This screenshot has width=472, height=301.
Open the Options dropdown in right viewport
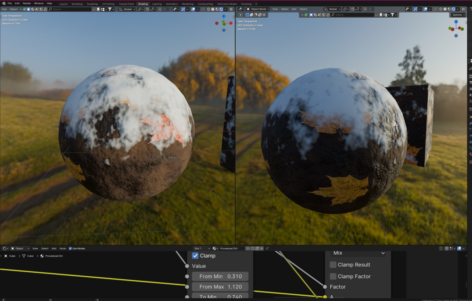click(458, 15)
